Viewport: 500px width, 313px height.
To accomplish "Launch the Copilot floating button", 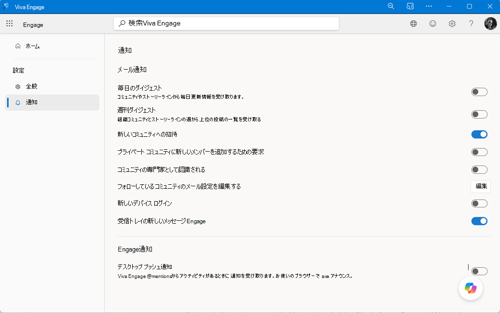I will coord(471,288).
